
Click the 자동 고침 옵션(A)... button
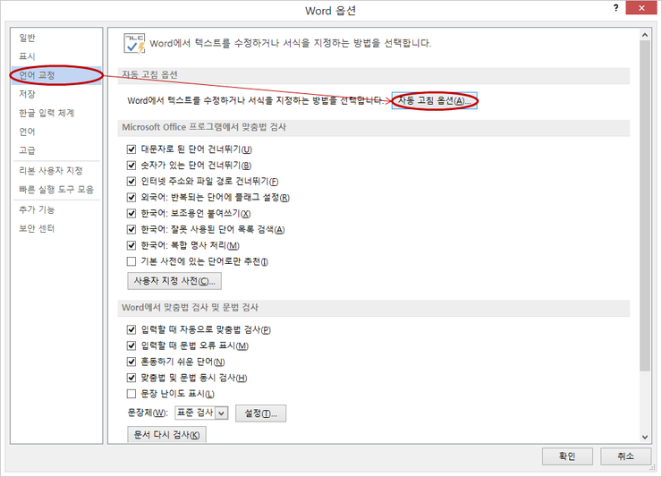coord(435,101)
